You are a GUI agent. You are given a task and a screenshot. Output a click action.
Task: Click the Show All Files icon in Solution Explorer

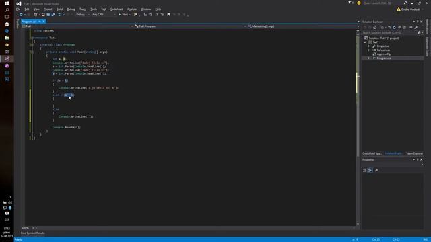click(x=404, y=27)
